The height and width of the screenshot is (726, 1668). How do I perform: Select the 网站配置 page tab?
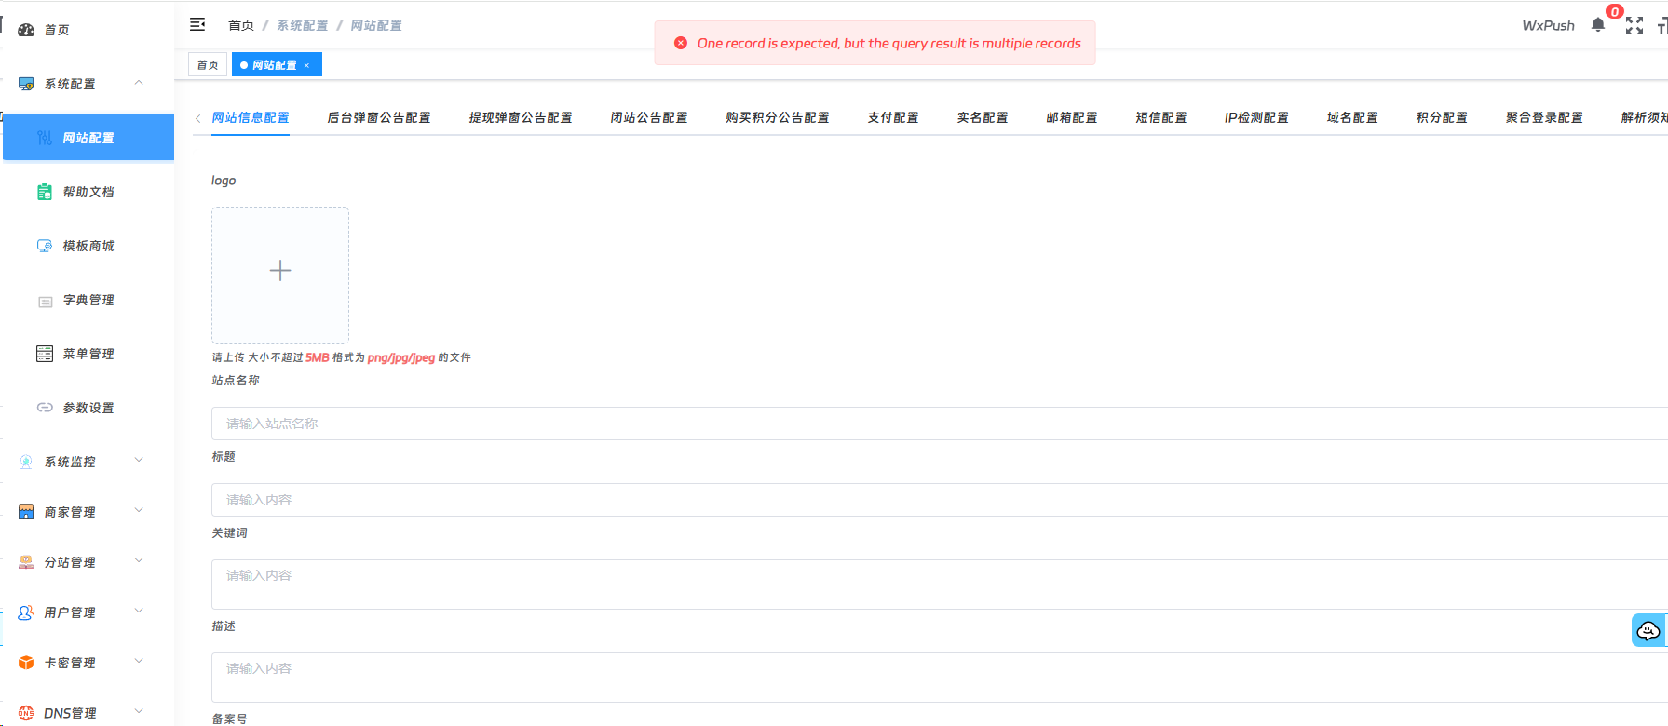point(275,65)
